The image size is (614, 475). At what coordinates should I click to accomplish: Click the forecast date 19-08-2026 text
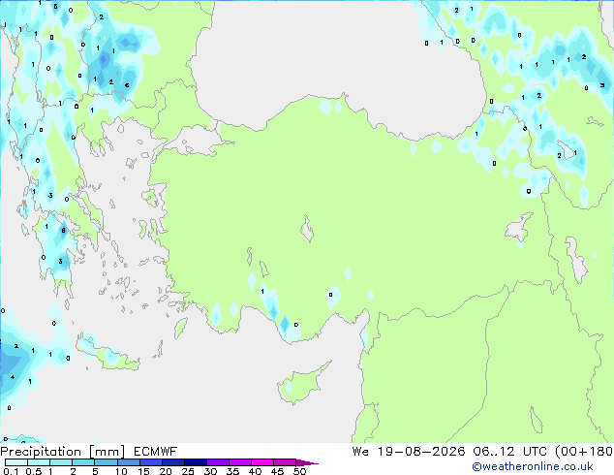(420, 452)
